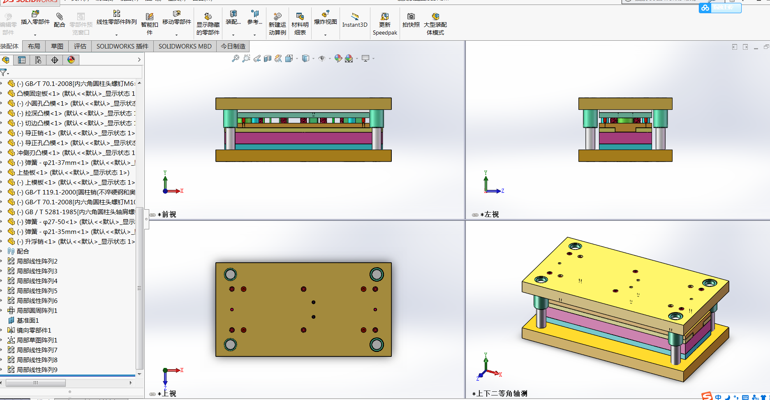Click Edit Appearance colored ball icon
Image resolution: width=770 pixels, height=400 pixels.
[x=338, y=59]
